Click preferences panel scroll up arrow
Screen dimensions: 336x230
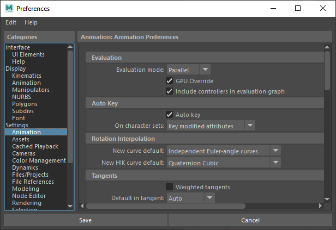pyautogui.click(x=327, y=47)
